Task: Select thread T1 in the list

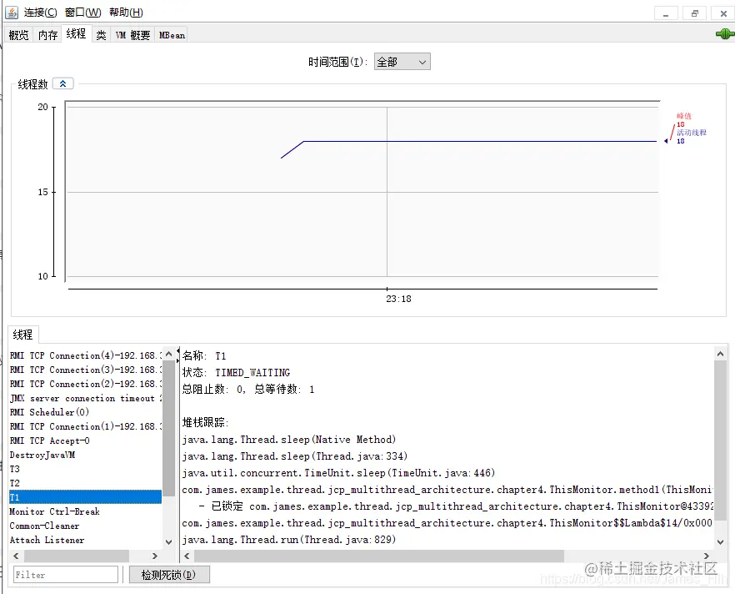Action: 85,497
